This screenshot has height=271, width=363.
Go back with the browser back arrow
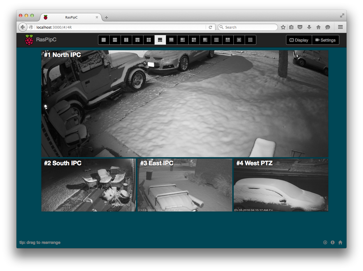click(23, 27)
